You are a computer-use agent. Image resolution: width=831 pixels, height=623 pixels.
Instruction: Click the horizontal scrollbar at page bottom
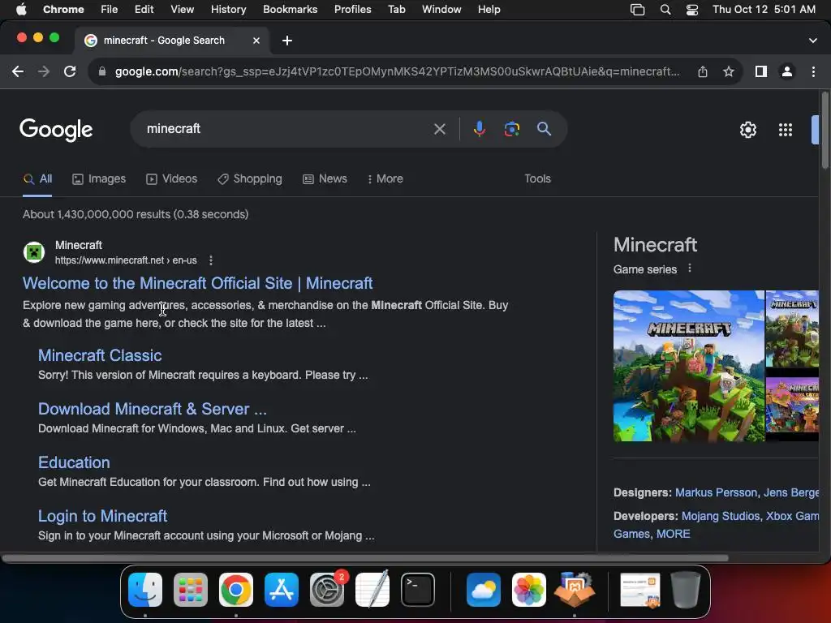pyautogui.click(x=365, y=558)
